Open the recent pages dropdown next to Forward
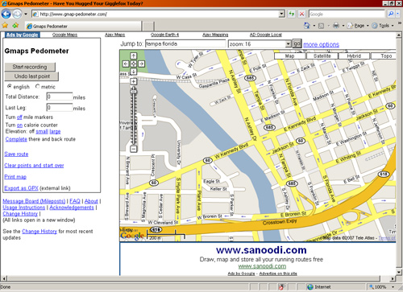 pos(26,14)
